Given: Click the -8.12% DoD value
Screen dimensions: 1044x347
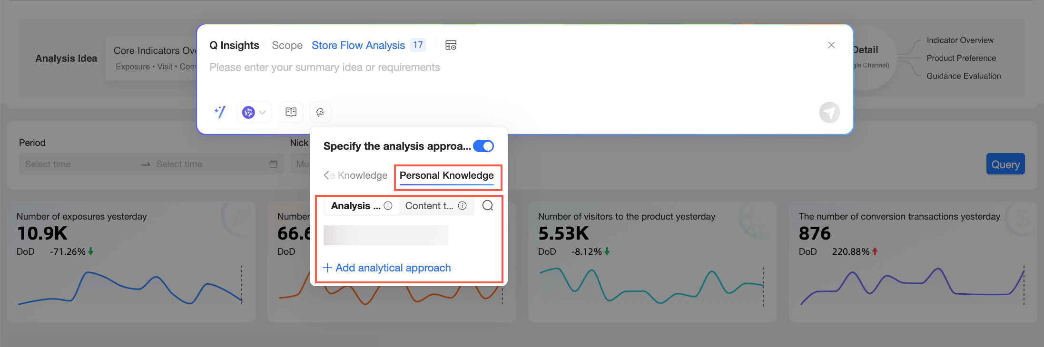Looking at the screenshot, I should point(587,251).
